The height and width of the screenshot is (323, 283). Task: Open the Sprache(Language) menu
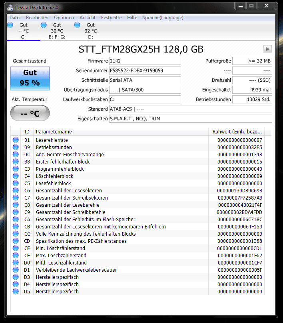[163, 18]
